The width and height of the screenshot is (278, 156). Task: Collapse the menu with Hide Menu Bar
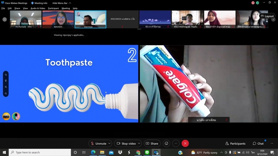coord(61,3)
